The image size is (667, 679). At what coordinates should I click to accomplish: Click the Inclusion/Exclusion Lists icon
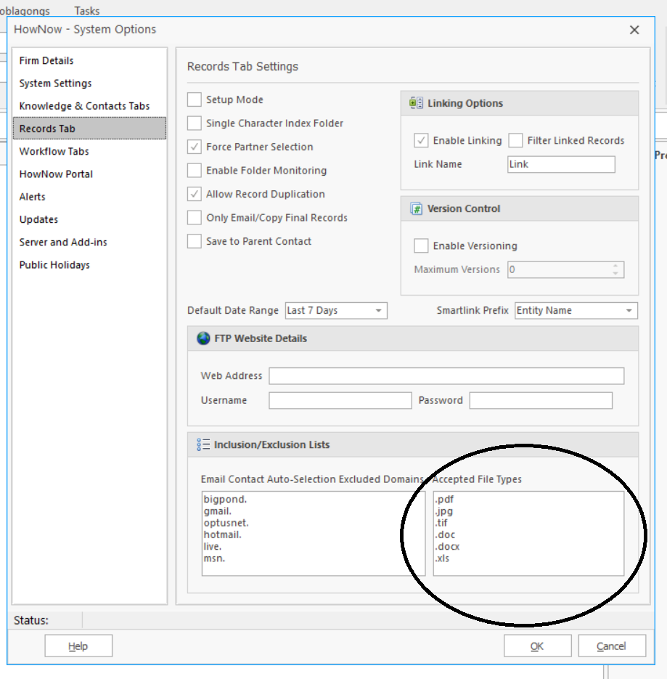[x=203, y=444]
